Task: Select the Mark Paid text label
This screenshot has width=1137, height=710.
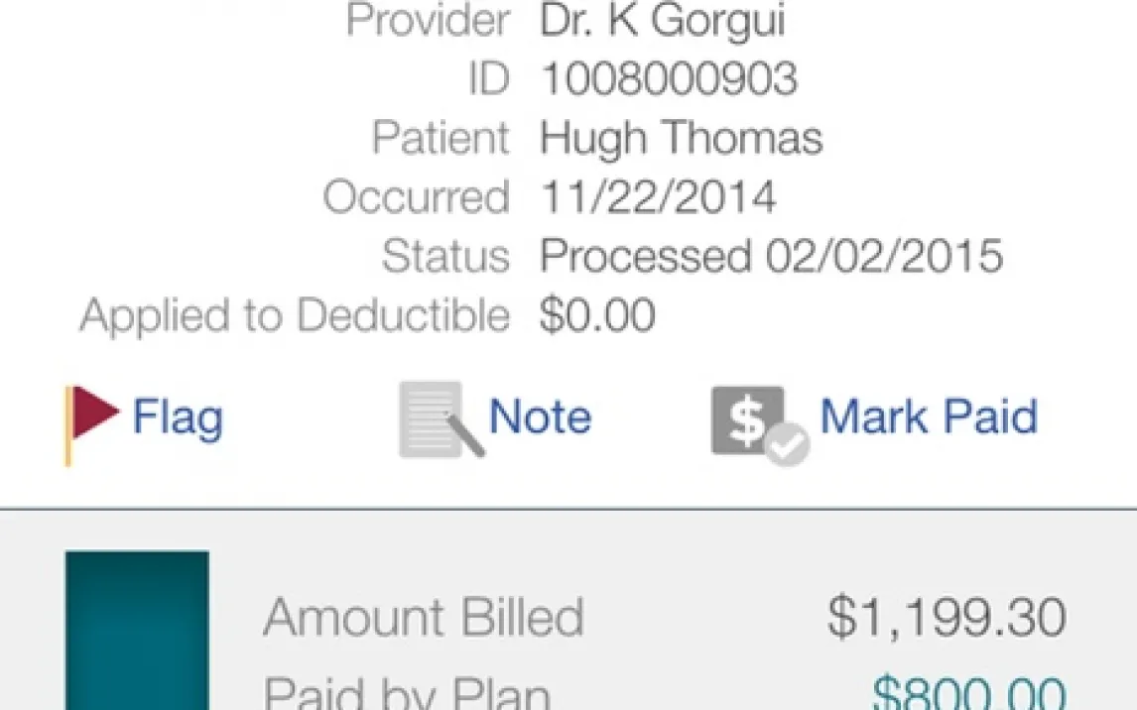Action: click(929, 416)
